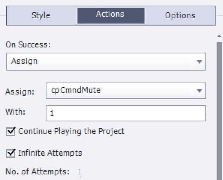Open the Options tab
Image resolution: width=223 pixels, height=180 pixels.
181,16
